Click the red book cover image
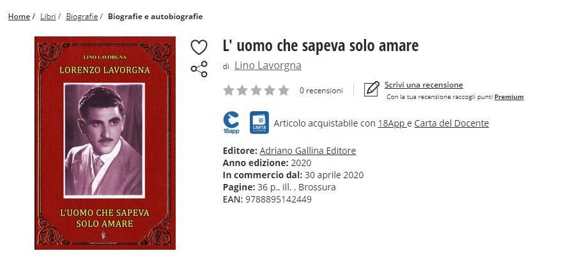Screen dimensions: 582x267 click(x=105, y=143)
